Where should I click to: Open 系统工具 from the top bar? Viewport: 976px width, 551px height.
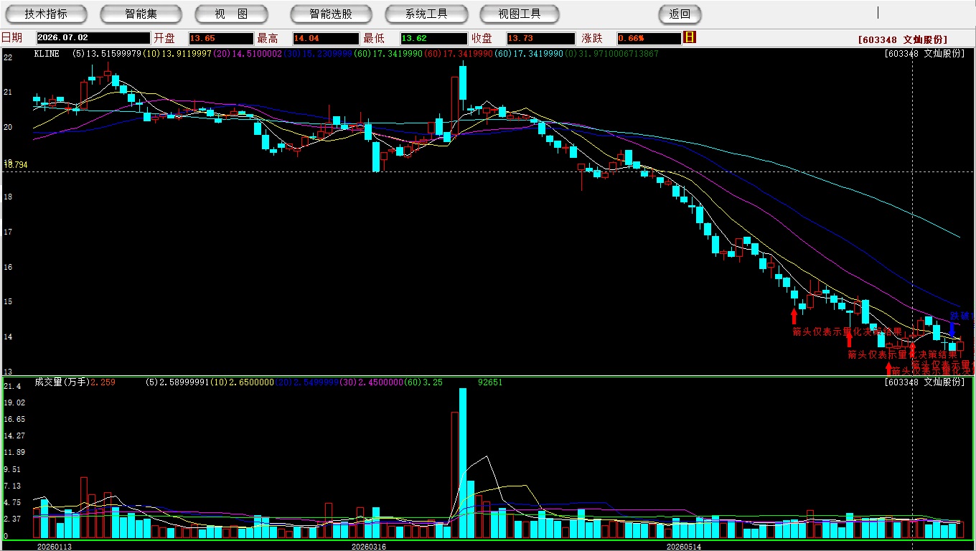click(x=426, y=14)
